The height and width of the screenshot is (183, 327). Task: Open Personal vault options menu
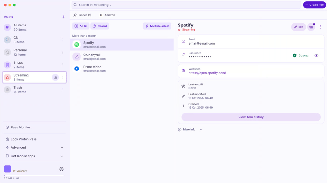coord(63,52)
